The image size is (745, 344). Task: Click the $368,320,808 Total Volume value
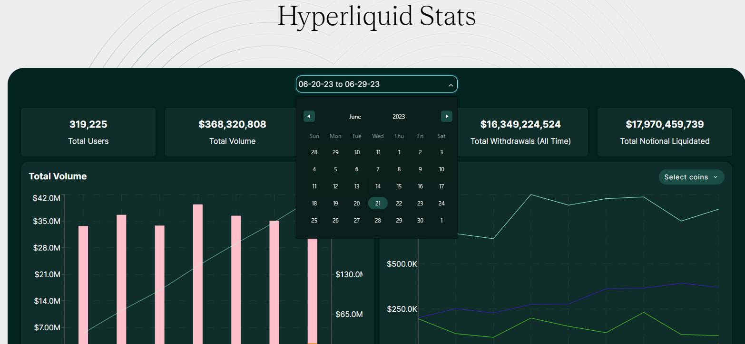(232, 124)
